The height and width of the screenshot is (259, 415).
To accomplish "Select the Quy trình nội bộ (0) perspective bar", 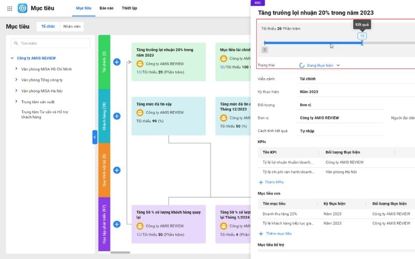I will pyautogui.click(x=104, y=170).
